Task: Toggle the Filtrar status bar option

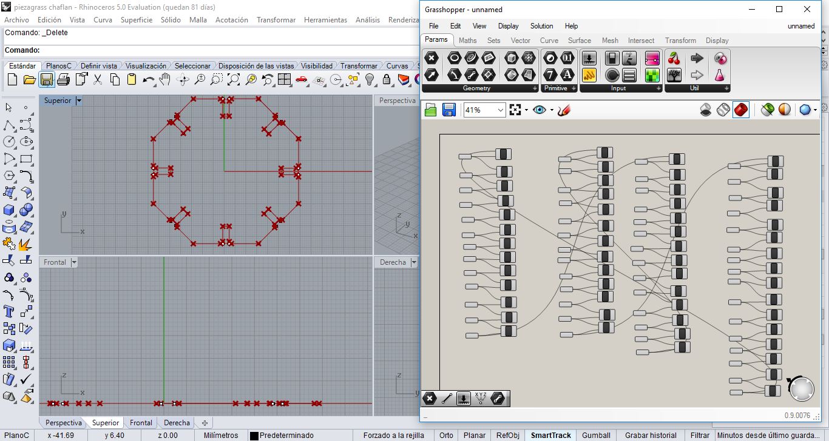Action: click(x=700, y=435)
